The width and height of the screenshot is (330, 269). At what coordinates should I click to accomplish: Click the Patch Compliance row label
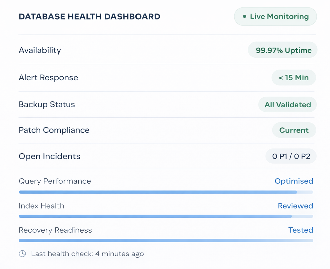tap(54, 130)
